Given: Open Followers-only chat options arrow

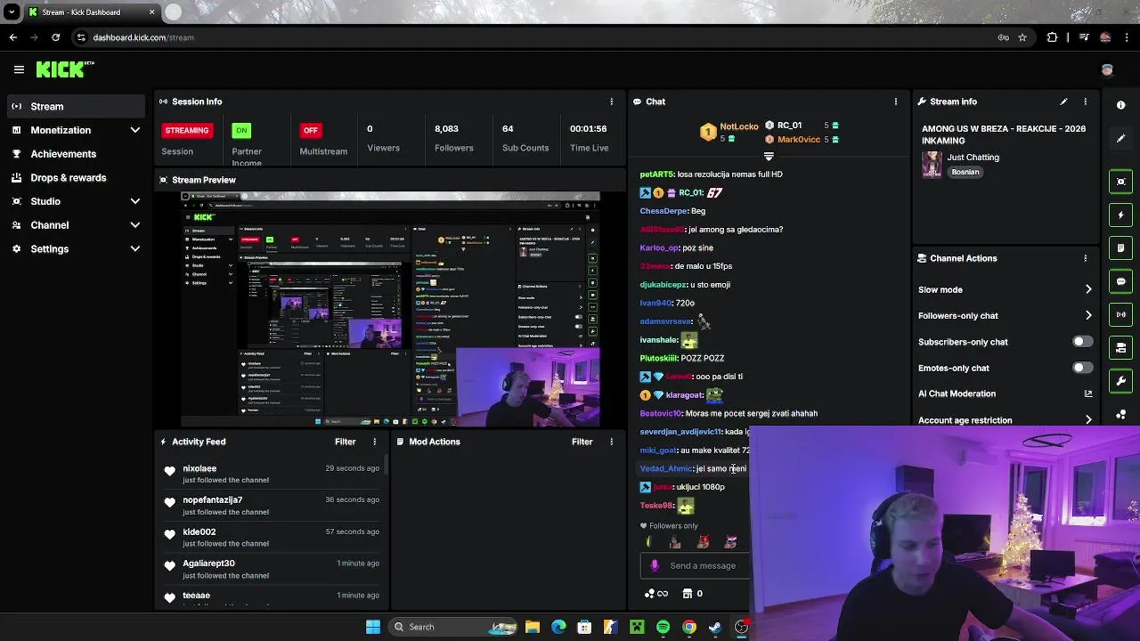Looking at the screenshot, I should coord(1088,315).
